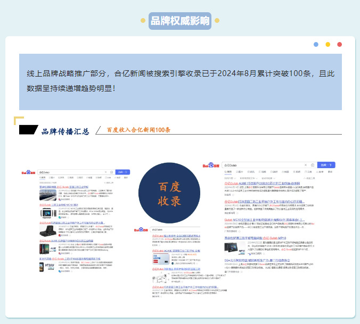Select 视频 tab in right screenshot

pyautogui.click(x=262, y=172)
